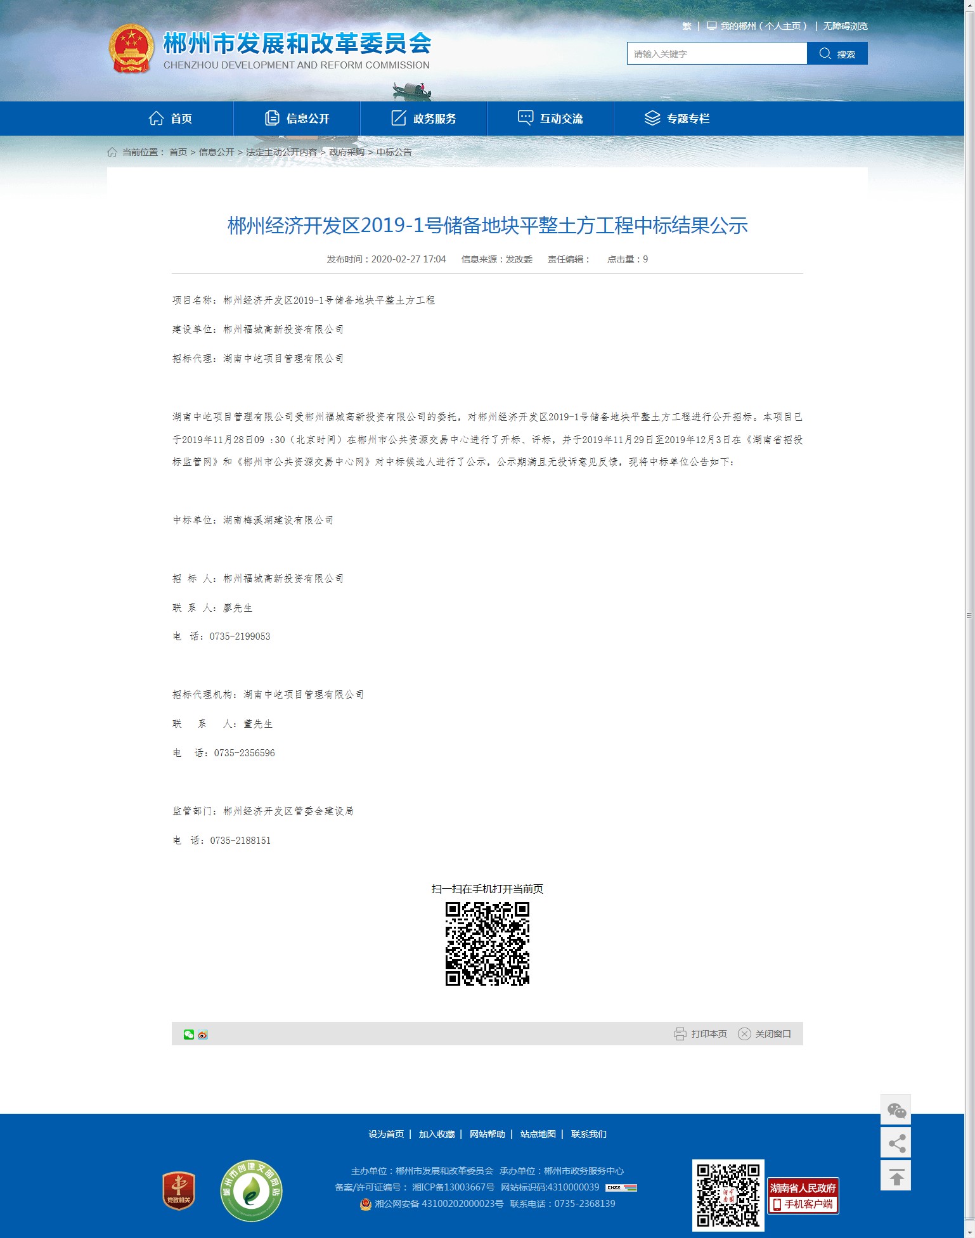
Task: Open 我的郴州 (个人主页) link
Action: pyautogui.click(x=763, y=26)
